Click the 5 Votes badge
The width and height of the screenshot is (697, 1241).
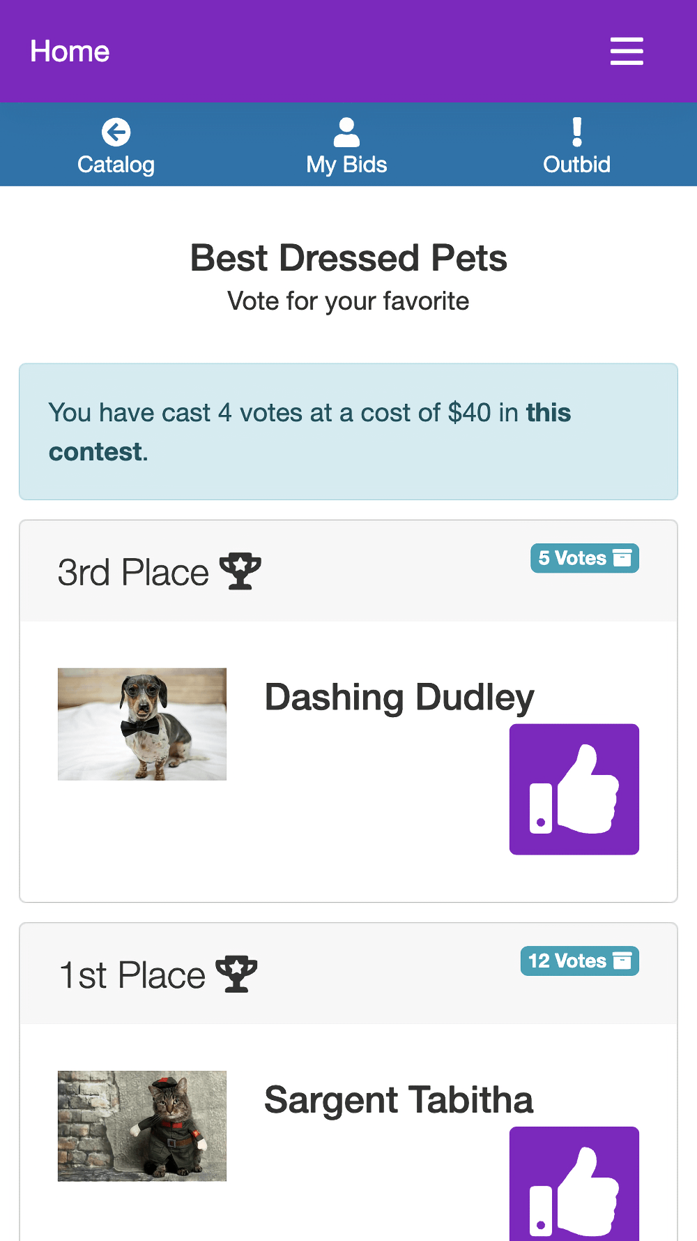584,558
